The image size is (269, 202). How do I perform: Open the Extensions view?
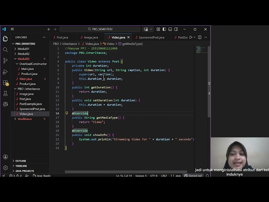[x=5, y=83]
